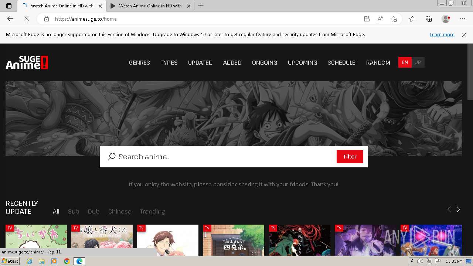View site information via the lock icon
Viewport: 473px width, 266px height.
click(46, 19)
